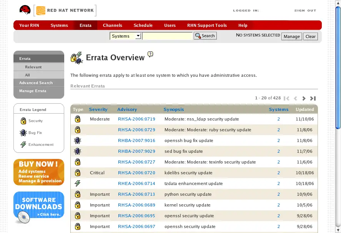
Task: Click the Buy Now banner
Action: point(39,172)
